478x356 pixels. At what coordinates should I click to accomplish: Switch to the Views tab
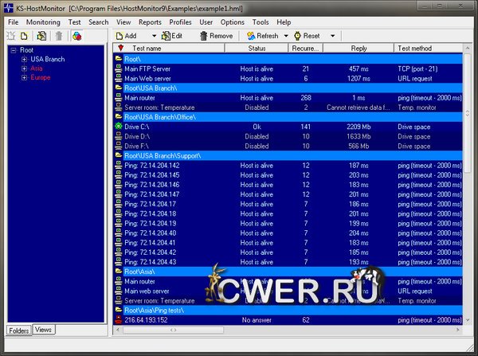(43, 330)
